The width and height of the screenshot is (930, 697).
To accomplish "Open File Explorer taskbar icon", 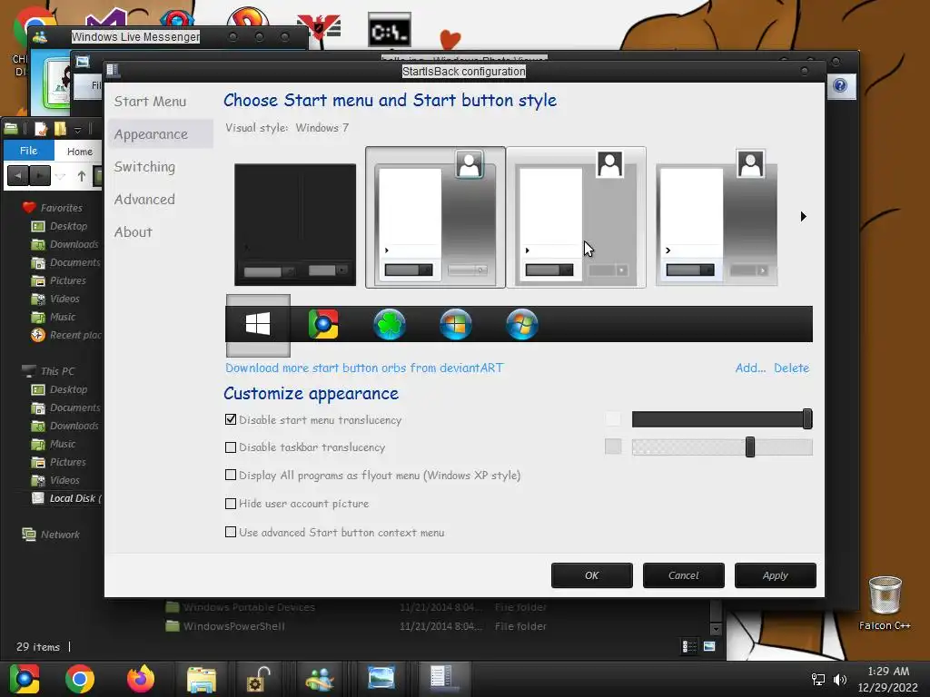I will [x=202, y=679].
